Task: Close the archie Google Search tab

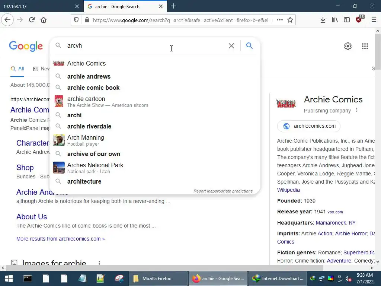Action: 161,6
